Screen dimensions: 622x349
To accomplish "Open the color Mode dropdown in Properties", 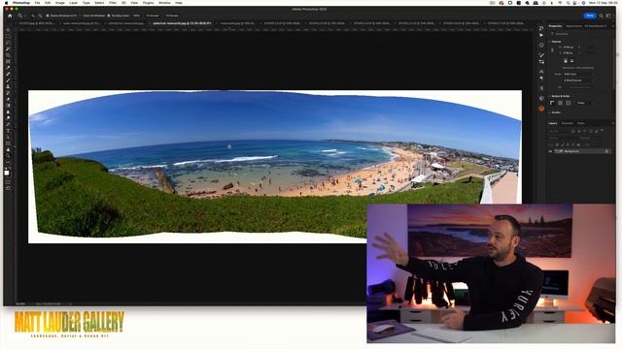I will point(578,74).
